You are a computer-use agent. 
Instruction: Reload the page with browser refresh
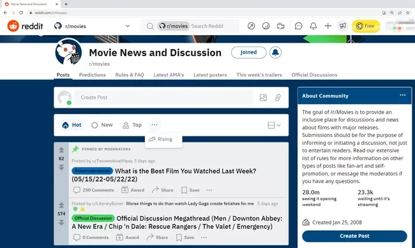21,12
